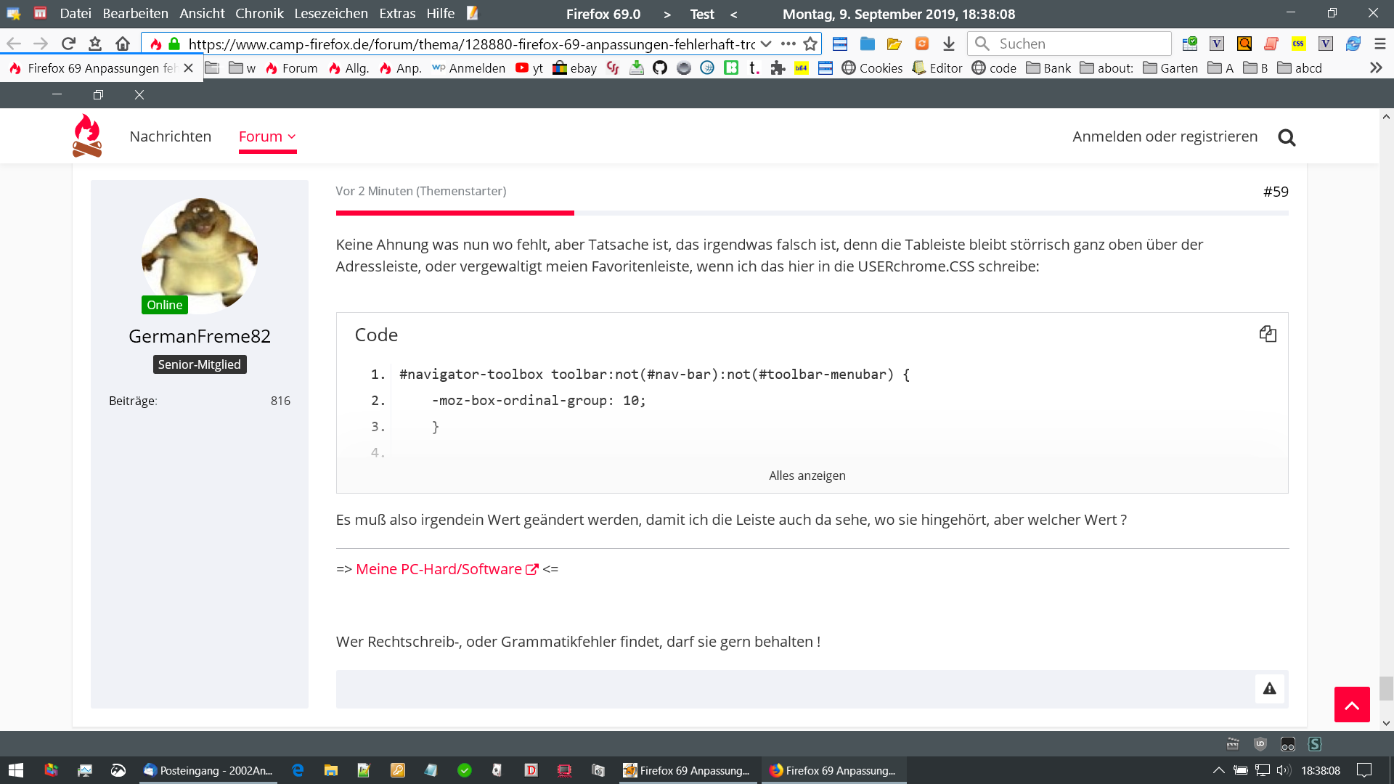Click the yellow CSS toolbar icon
Viewport: 1394px width, 784px height.
(x=1298, y=44)
